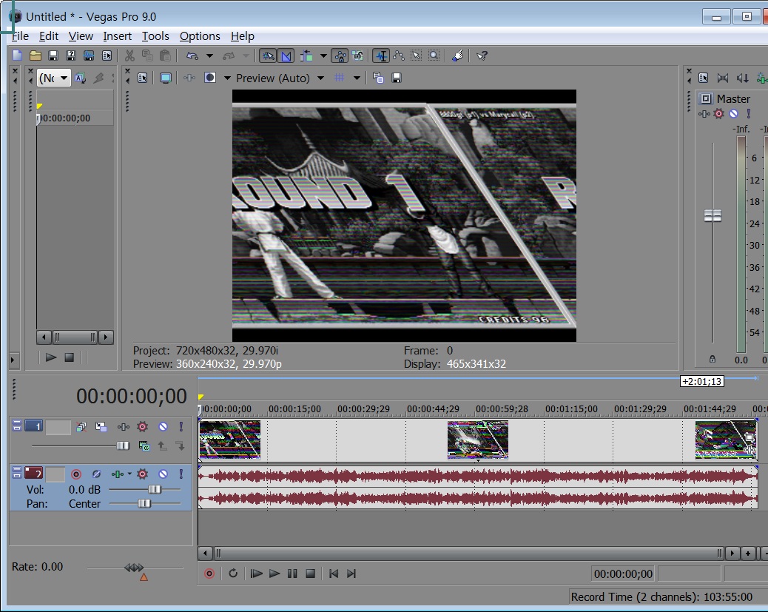This screenshot has height=612, width=768.
Task: Open the File menu
Action: click(20, 36)
